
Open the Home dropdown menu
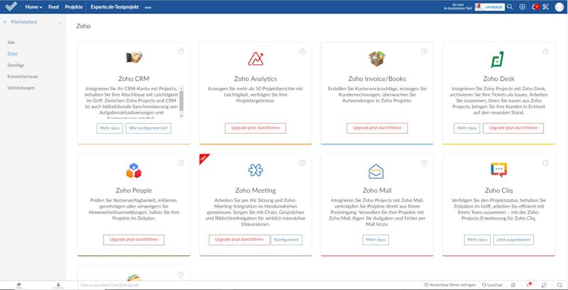point(33,7)
